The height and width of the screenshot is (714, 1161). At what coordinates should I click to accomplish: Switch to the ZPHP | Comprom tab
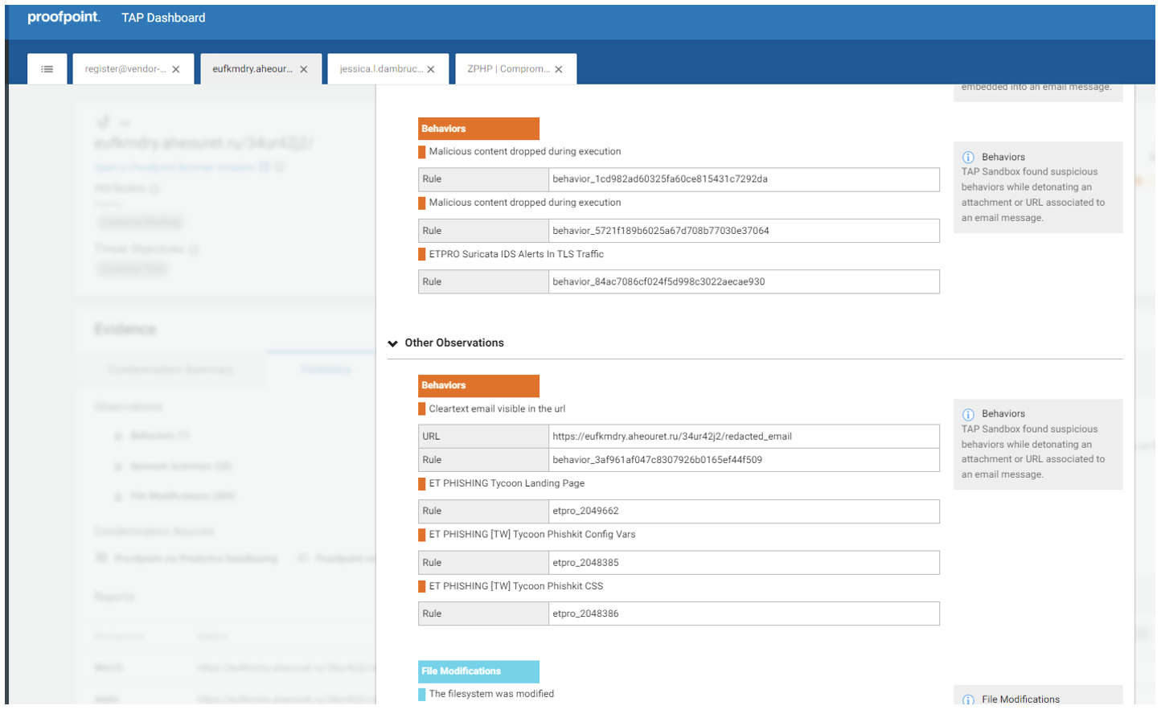click(x=508, y=69)
